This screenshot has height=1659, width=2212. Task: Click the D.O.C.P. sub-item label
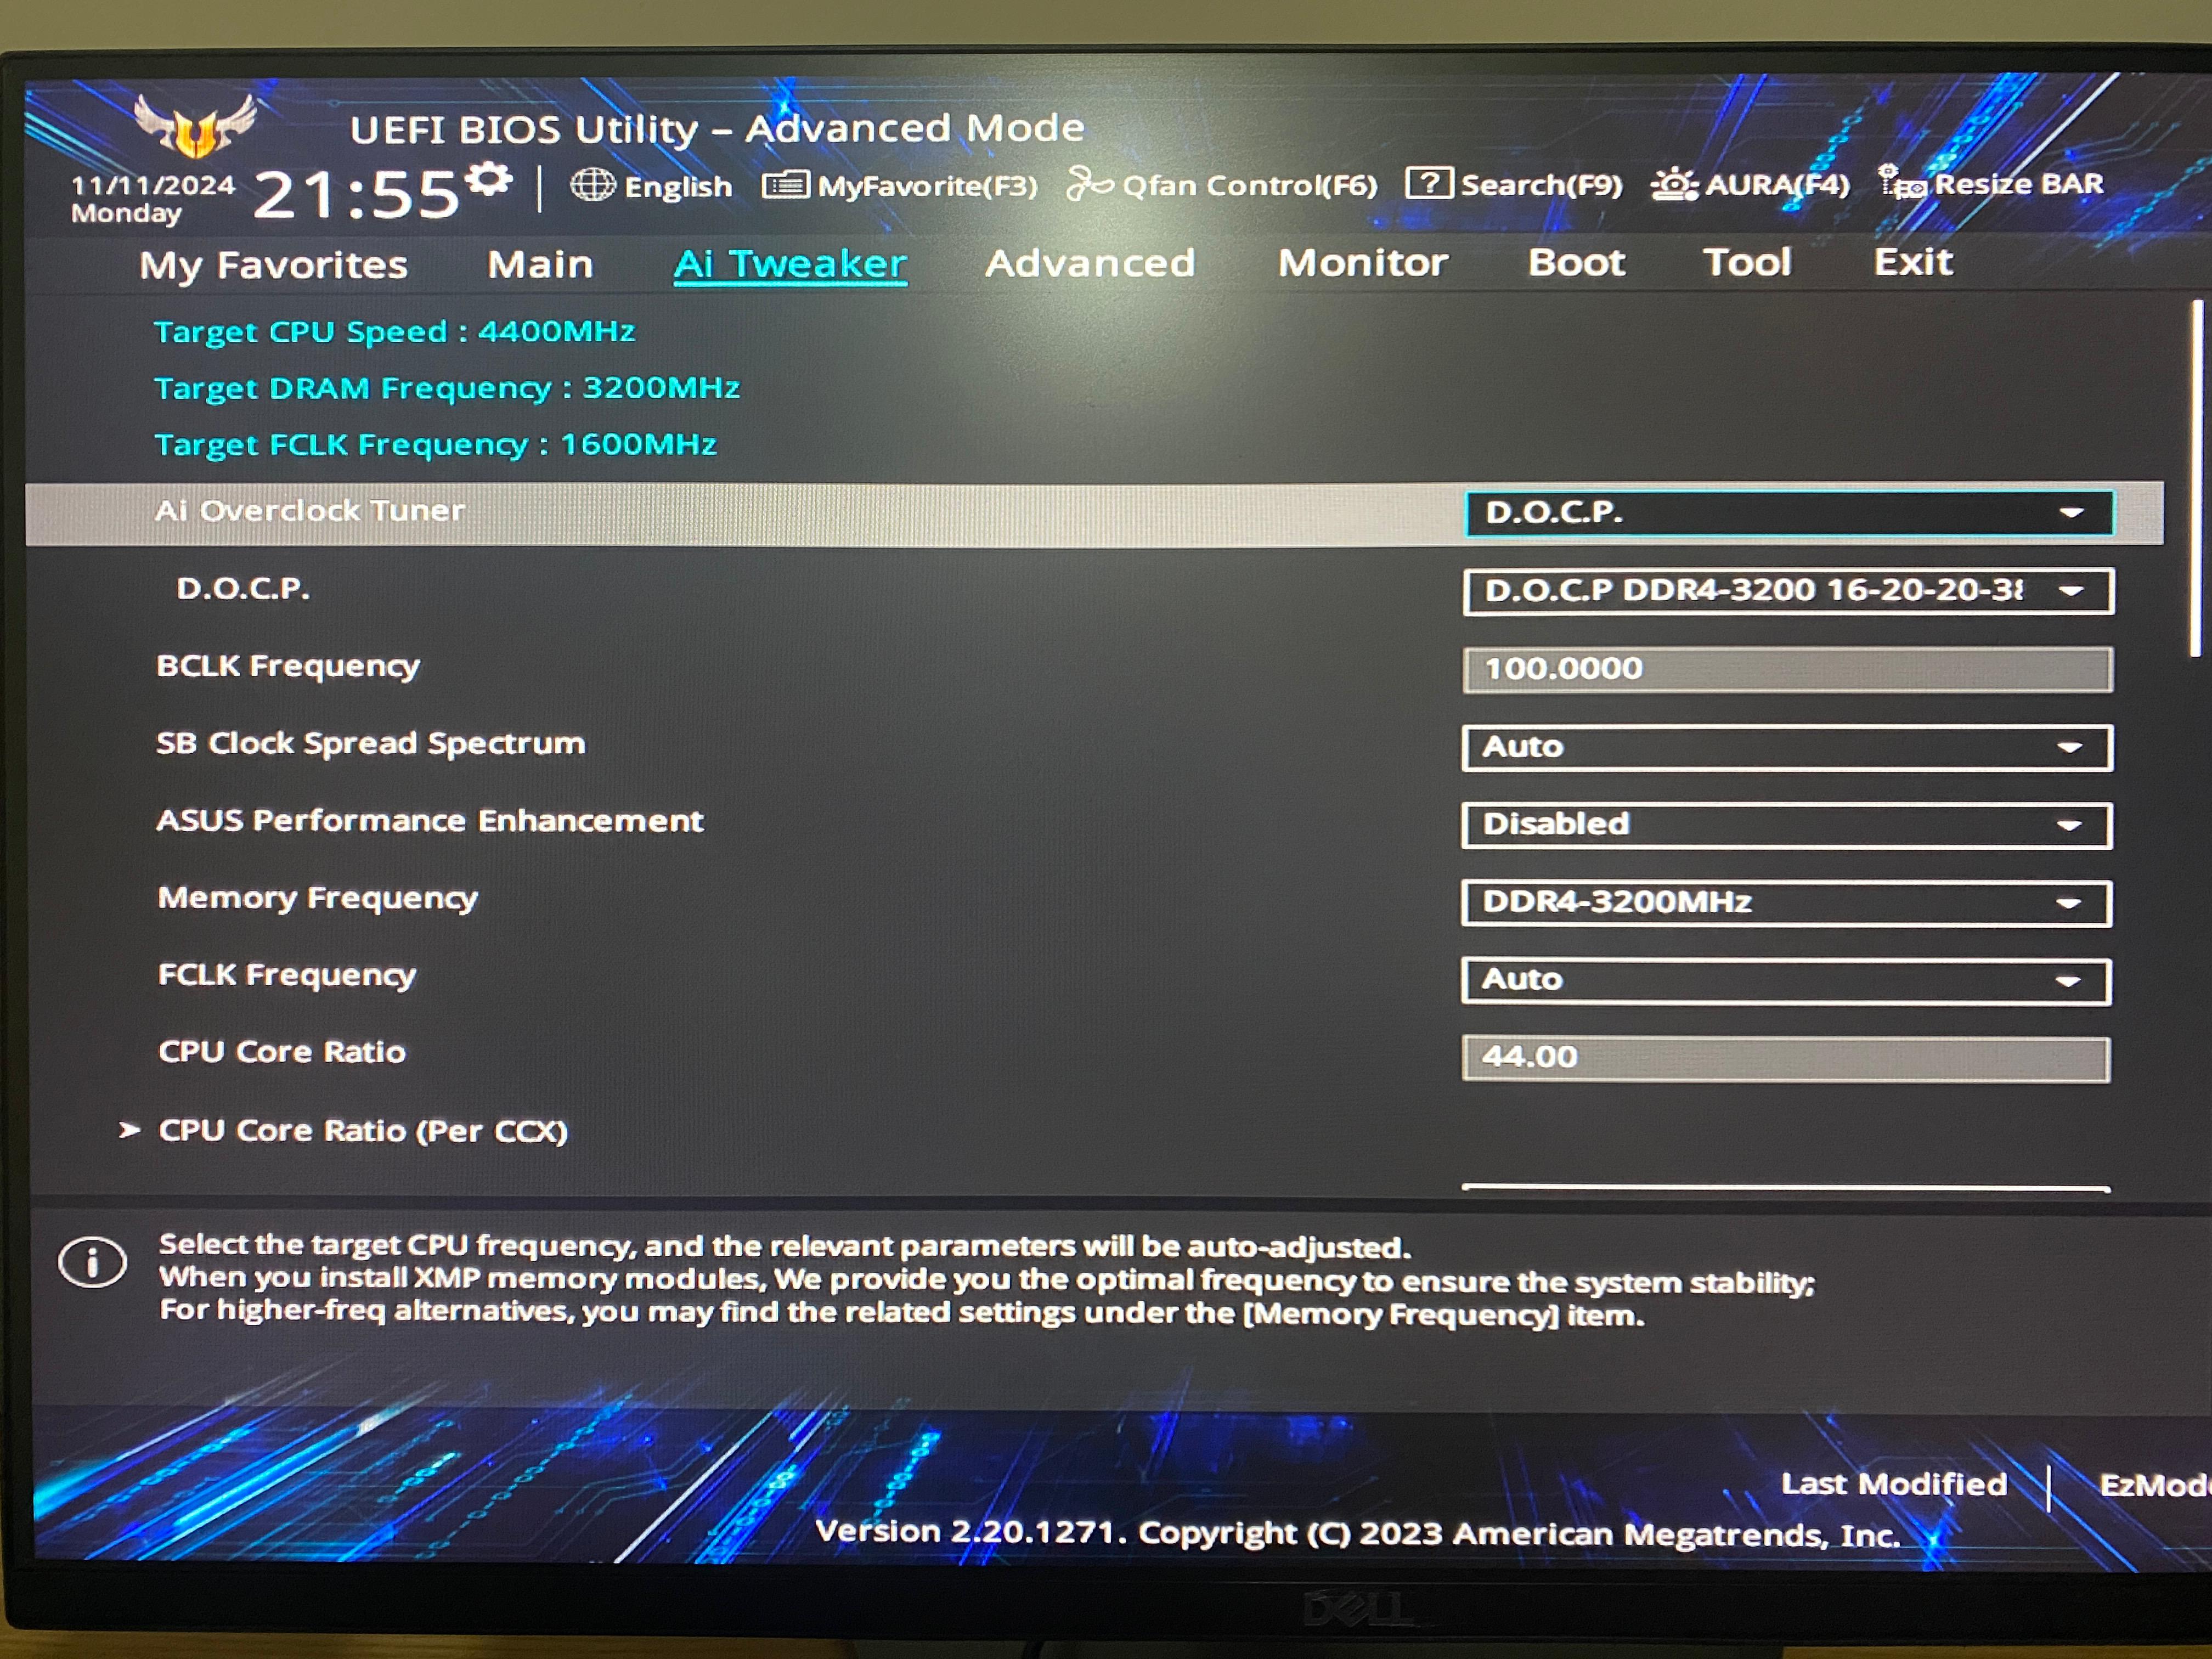(x=243, y=588)
